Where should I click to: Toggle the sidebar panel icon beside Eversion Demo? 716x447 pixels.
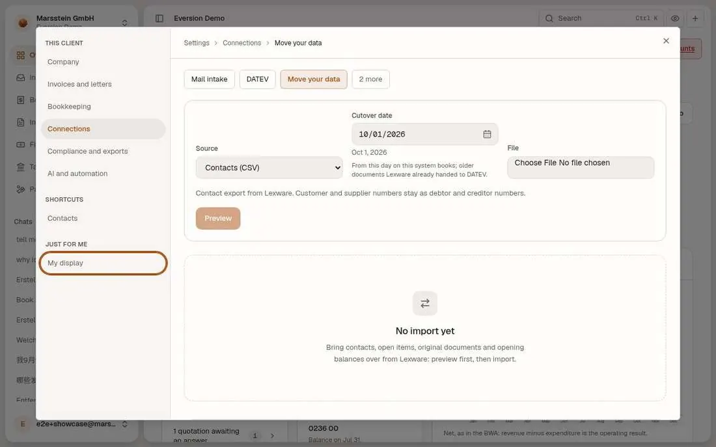pos(159,18)
